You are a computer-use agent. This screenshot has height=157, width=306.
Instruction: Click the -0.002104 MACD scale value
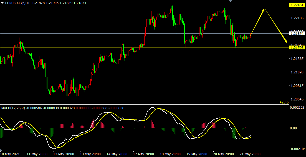coord(297,149)
